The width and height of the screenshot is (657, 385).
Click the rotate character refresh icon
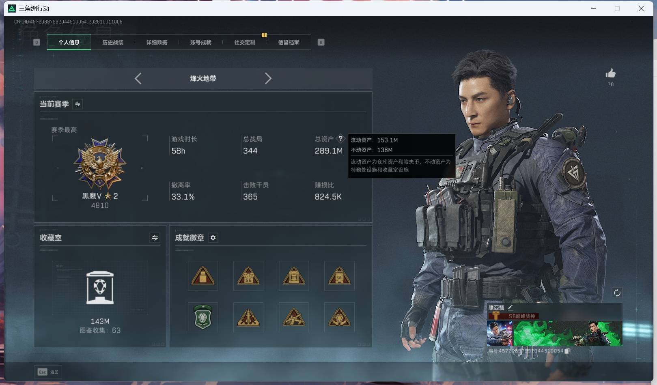click(x=617, y=293)
